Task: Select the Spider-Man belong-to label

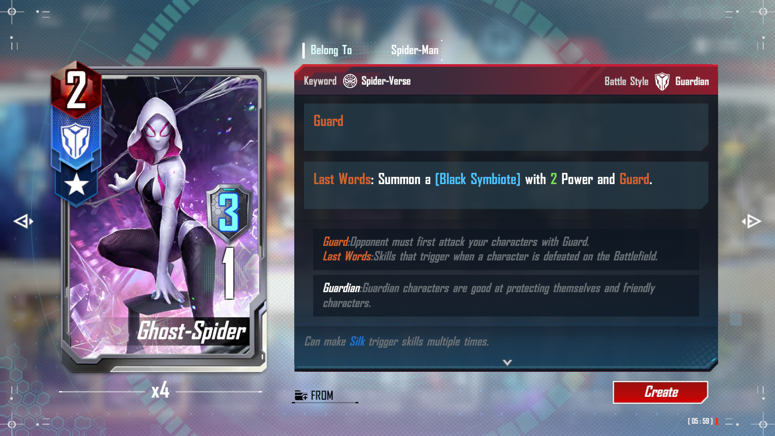Action: [415, 50]
